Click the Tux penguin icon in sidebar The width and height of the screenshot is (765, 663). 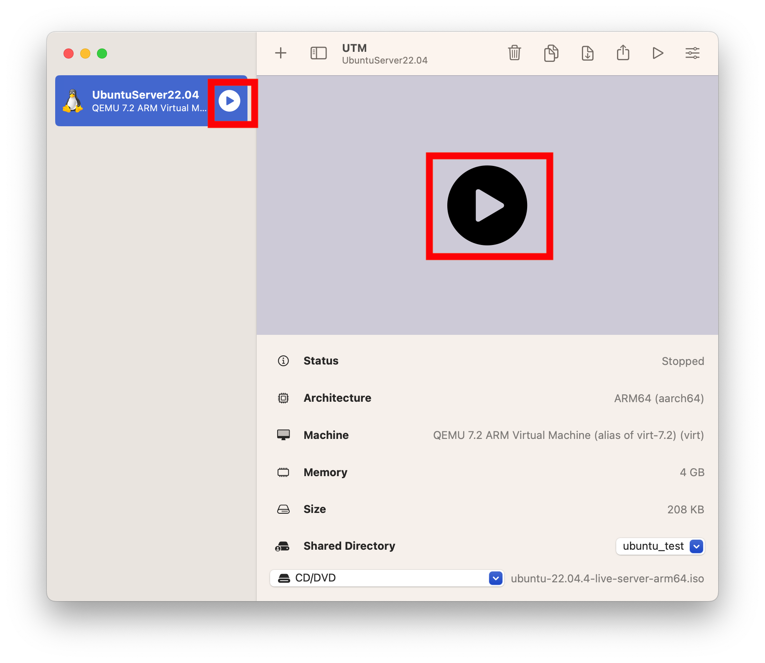tap(73, 101)
